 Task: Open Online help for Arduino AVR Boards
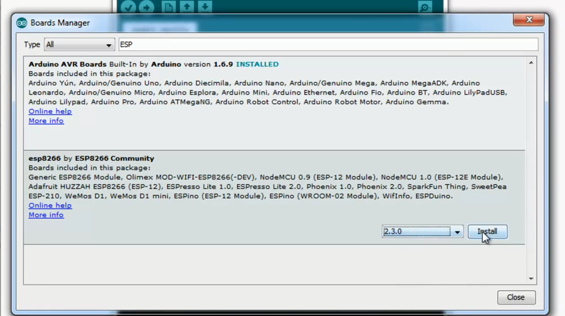point(50,112)
